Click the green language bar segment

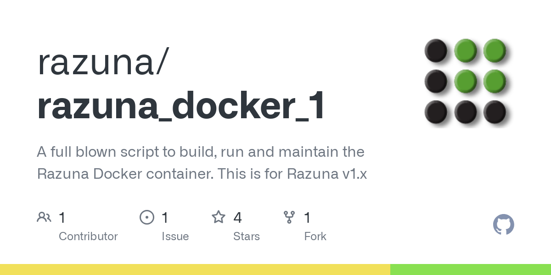point(471,269)
